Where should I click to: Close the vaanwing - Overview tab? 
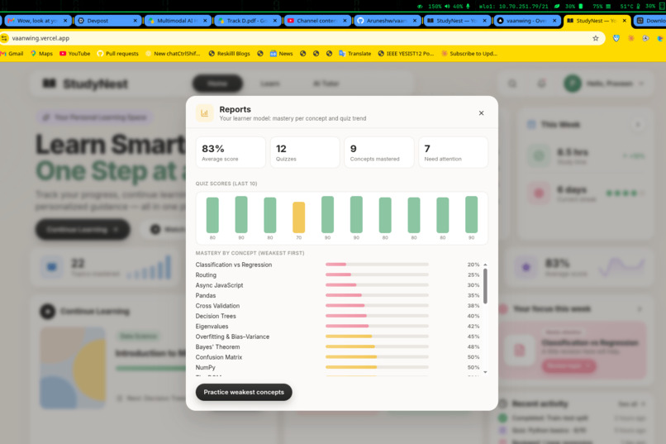554,21
